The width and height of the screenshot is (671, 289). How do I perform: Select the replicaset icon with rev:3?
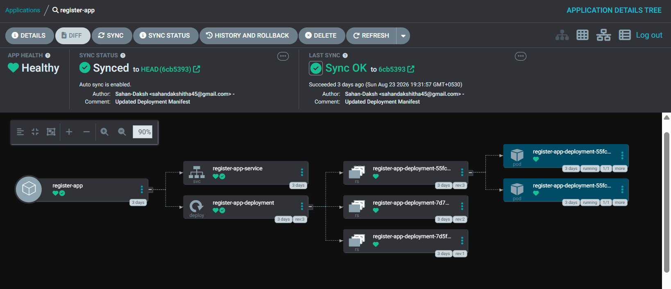coord(357,172)
